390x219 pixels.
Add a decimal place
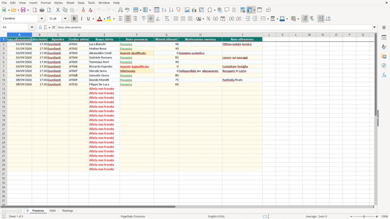point(231,19)
